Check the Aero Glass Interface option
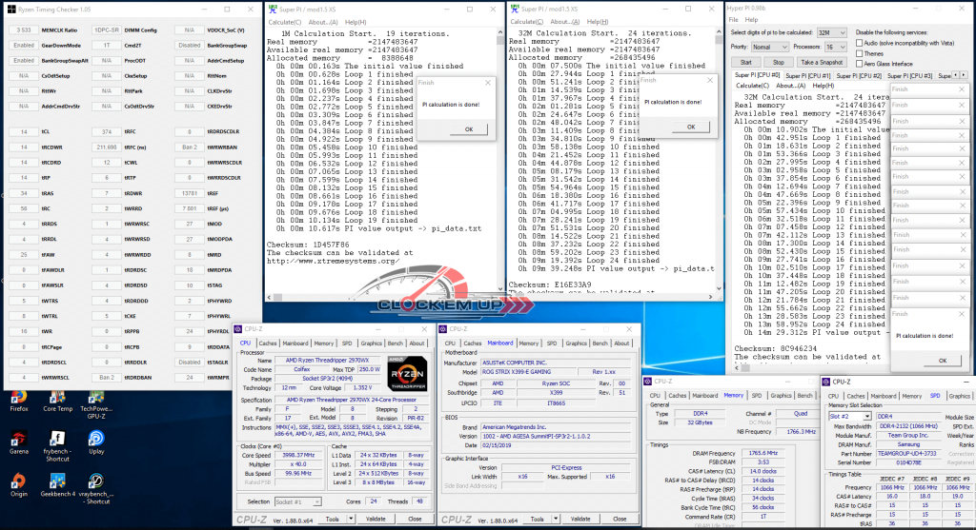976x530 pixels. pos(860,64)
